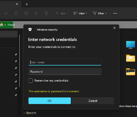137x117 pixels.
Task: Open the Desktop monitor icon in Explorer
Action: (130, 45)
